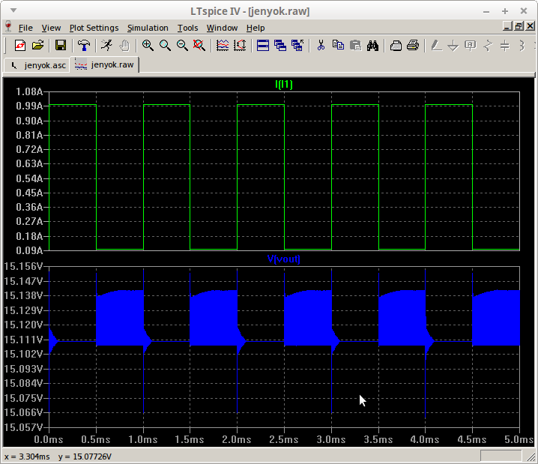
Task: Click the LTspice application icon in the menu bar
Action: (x=8, y=27)
